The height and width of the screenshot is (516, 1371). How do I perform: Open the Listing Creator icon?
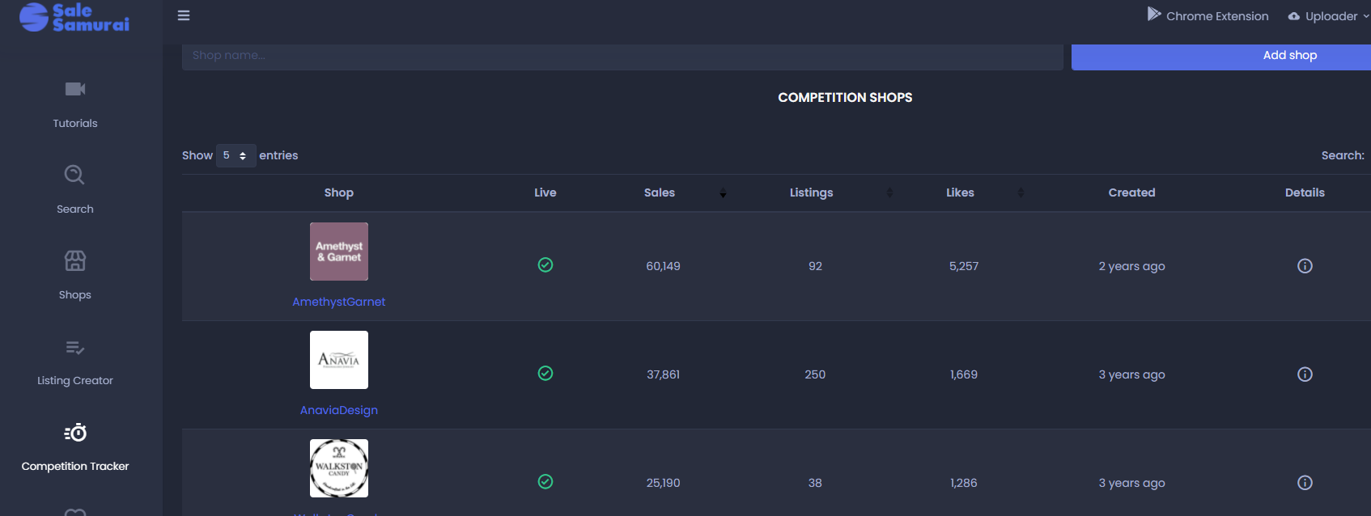tap(75, 348)
